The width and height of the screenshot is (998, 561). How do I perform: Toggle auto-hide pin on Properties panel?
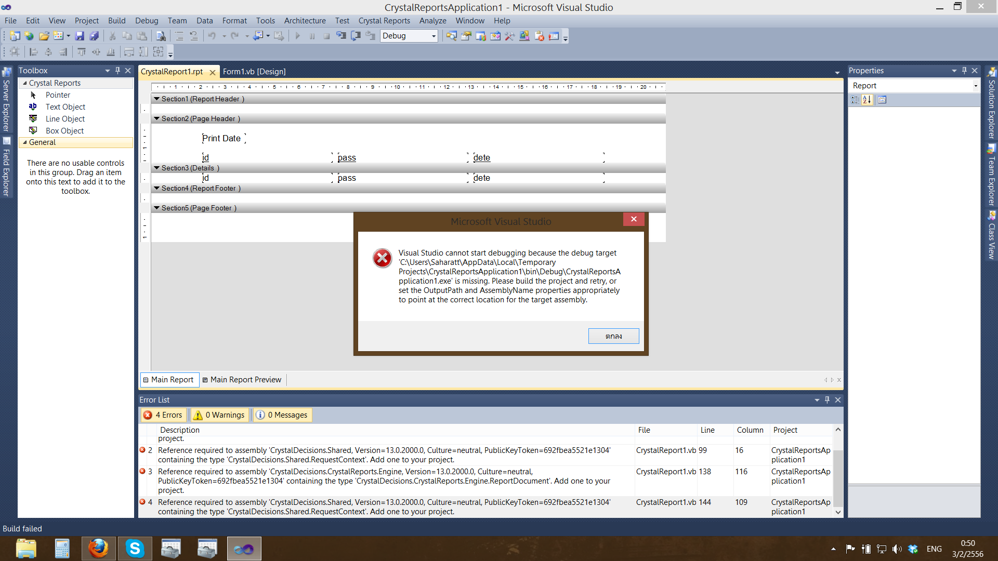(x=964, y=71)
